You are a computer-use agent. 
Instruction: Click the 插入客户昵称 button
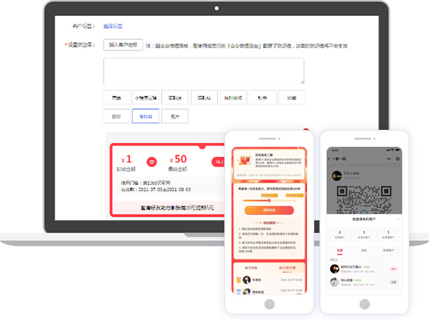[x=122, y=45]
